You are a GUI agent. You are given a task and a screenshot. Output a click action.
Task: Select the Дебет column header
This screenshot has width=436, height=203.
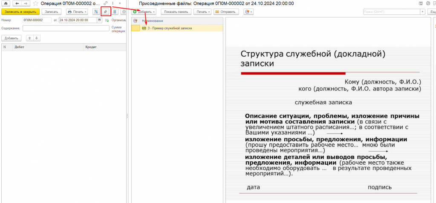tap(48, 47)
